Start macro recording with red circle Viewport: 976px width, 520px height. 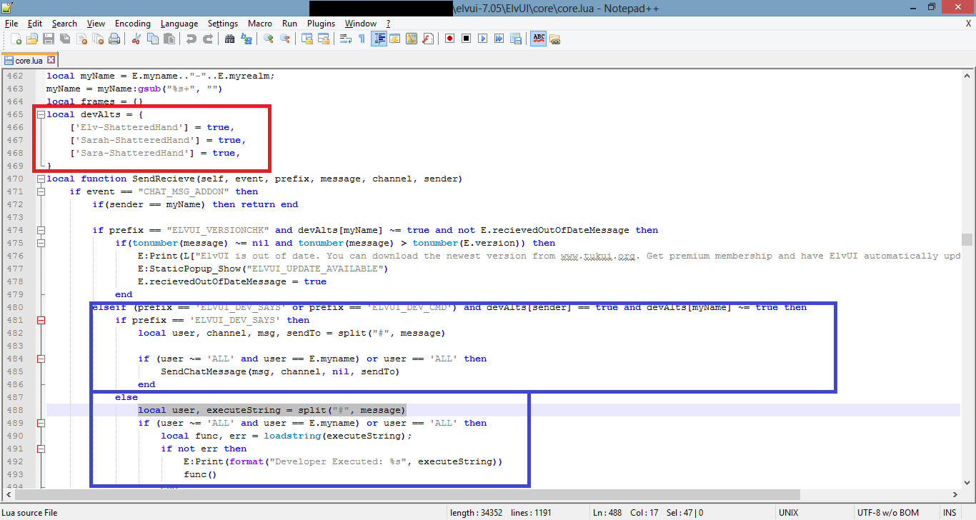[449, 39]
